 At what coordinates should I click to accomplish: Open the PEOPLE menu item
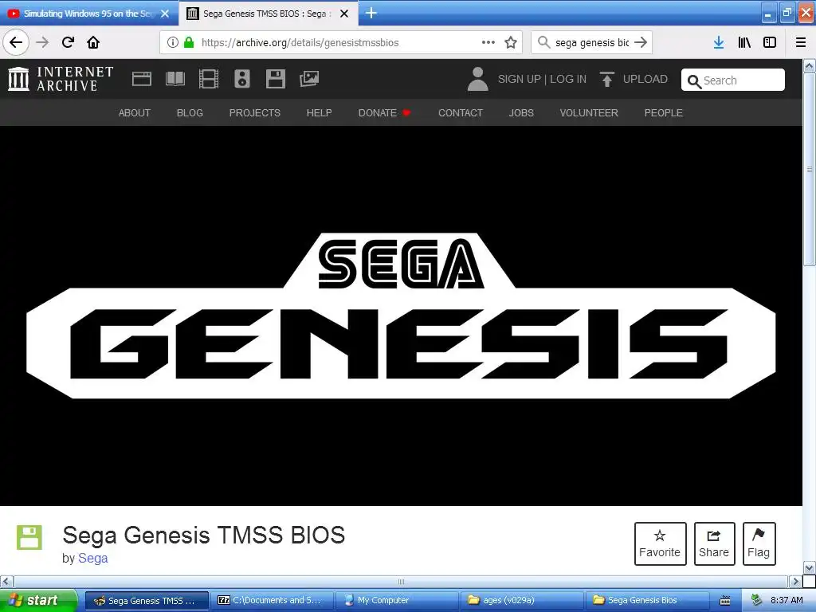(664, 113)
